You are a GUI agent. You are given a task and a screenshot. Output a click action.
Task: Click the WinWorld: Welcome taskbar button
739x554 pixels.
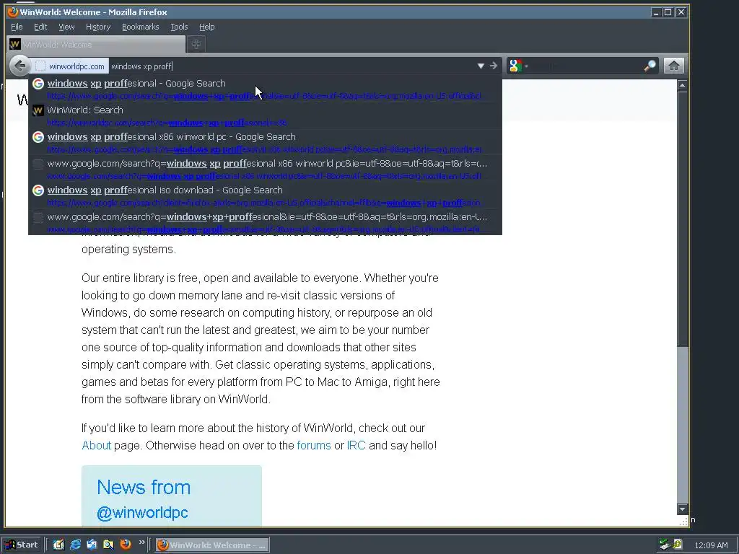click(212, 545)
